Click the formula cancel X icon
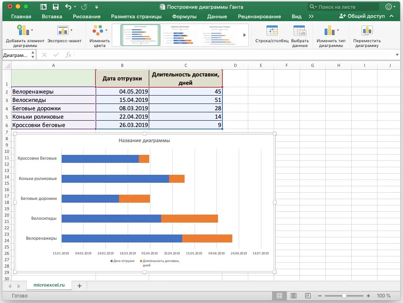 pos(44,55)
